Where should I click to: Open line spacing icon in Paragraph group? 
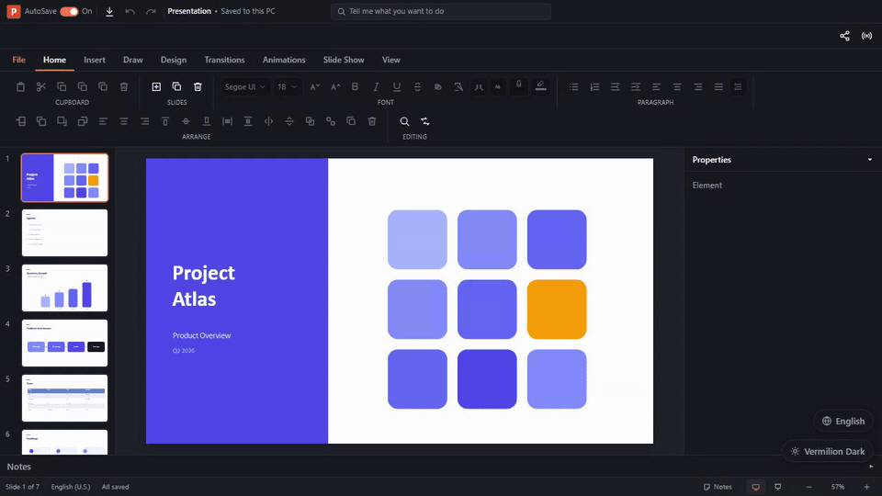(738, 86)
